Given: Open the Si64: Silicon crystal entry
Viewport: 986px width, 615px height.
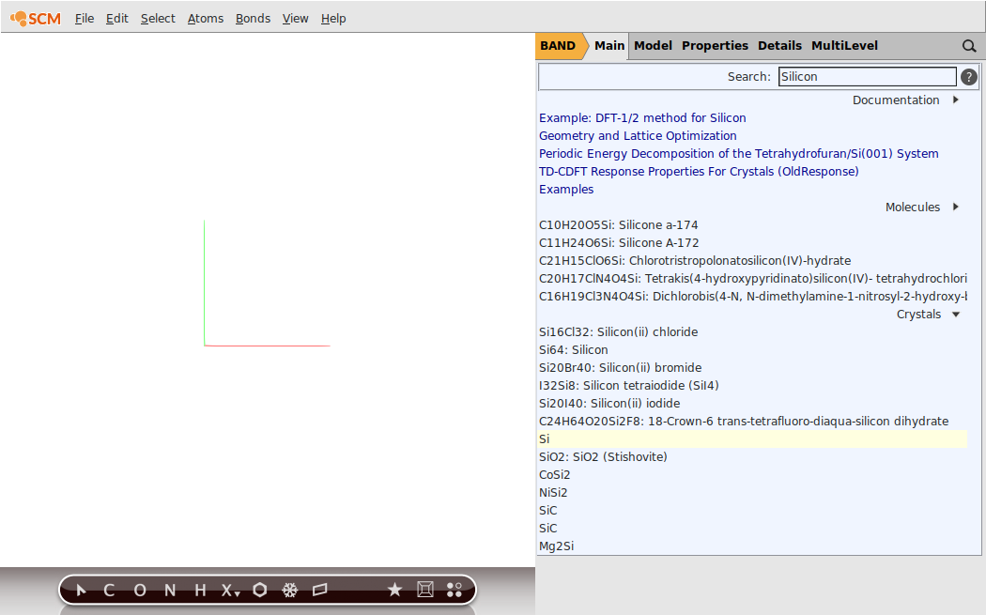Looking at the screenshot, I should coord(573,349).
